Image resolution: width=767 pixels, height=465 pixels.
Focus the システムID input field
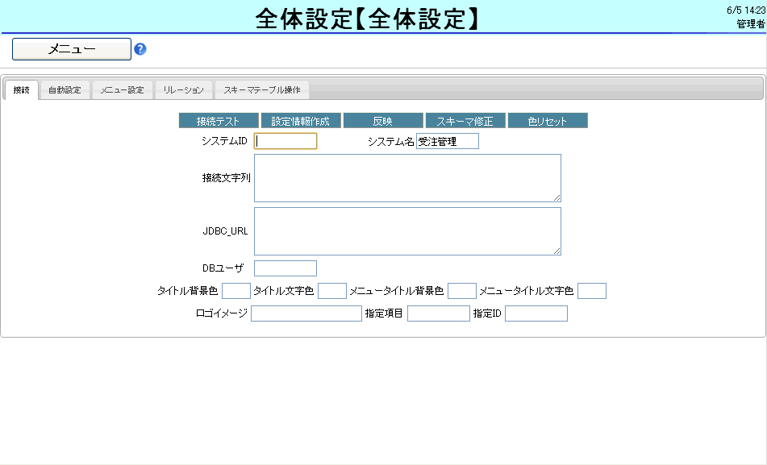click(286, 142)
